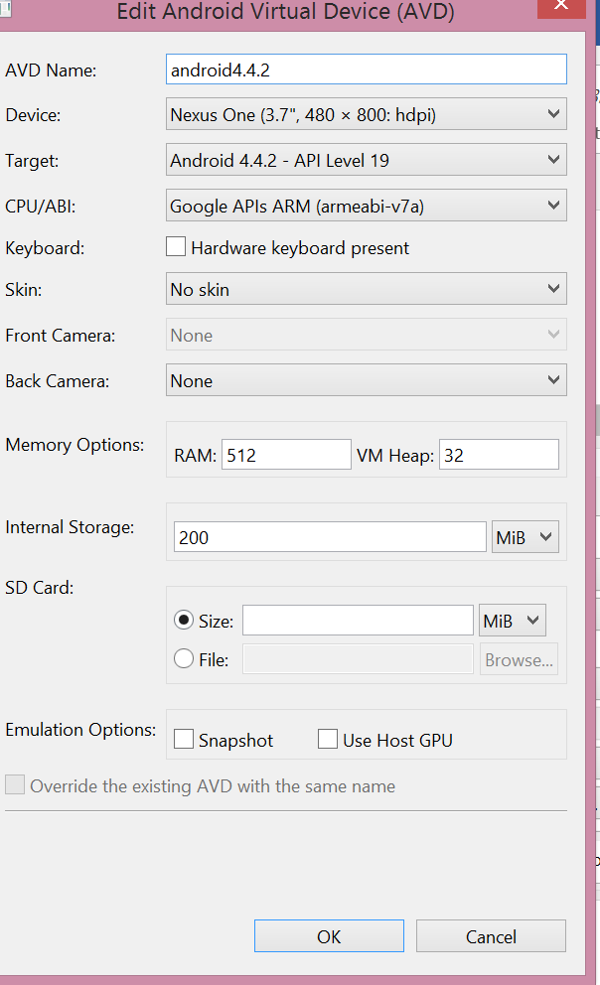Screen dimensions: 600x985
Task: Enable Hardware keyboard present checkbox
Action: [x=176, y=247]
